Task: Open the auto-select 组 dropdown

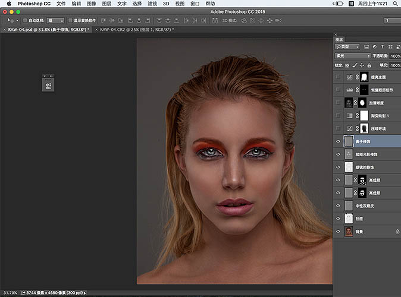Action: (55, 20)
